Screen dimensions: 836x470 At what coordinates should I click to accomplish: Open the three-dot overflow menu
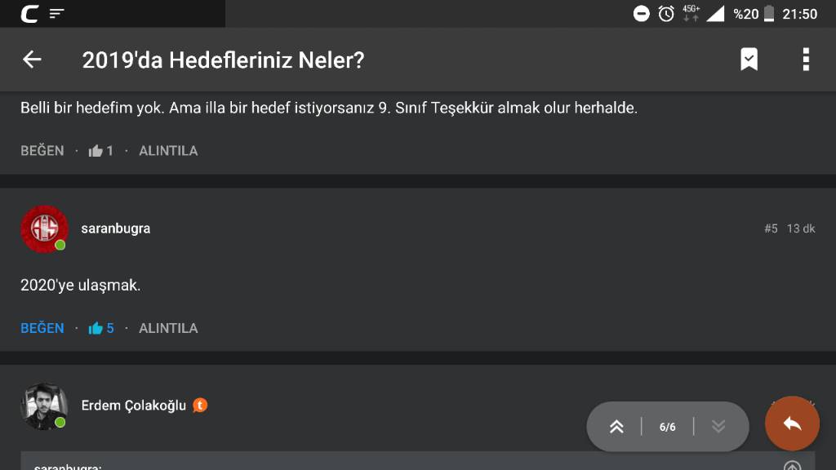(806, 60)
